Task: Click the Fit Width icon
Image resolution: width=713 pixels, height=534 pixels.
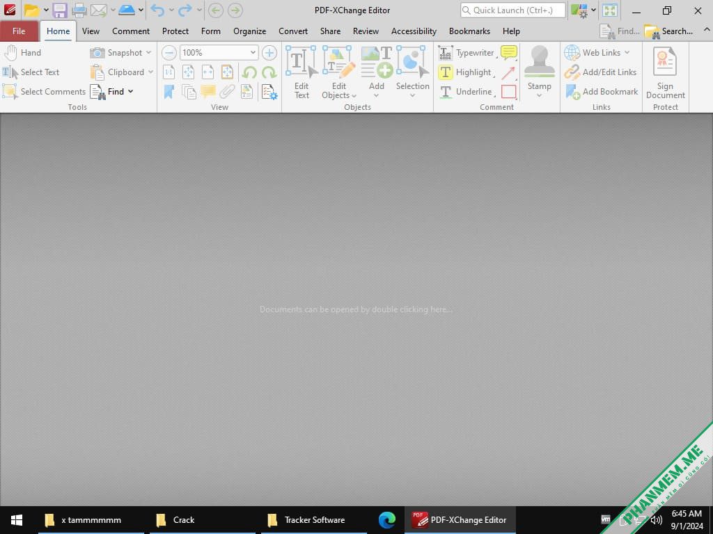Action: click(x=207, y=72)
